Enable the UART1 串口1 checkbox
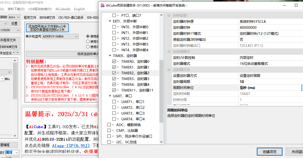The image size is (303, 158). coord(114,102)
